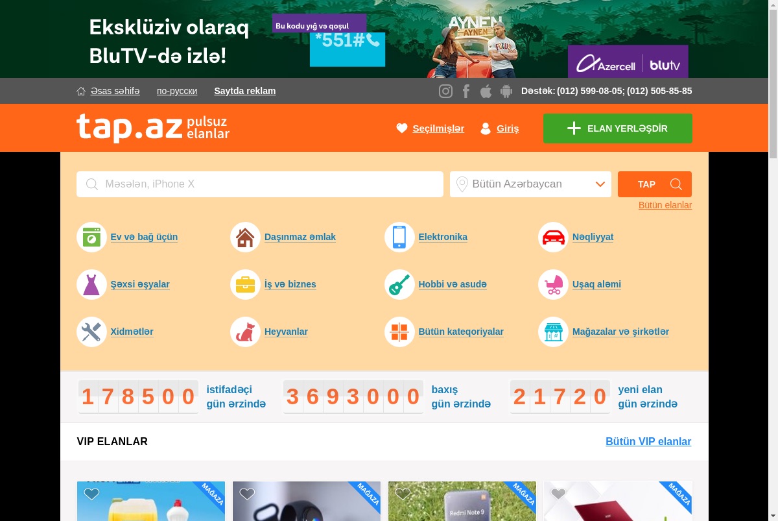Image resolution: width=778 pixels, height=521 pixels.
Task: Open the Apple app store icon
Action: pos(486,91)
